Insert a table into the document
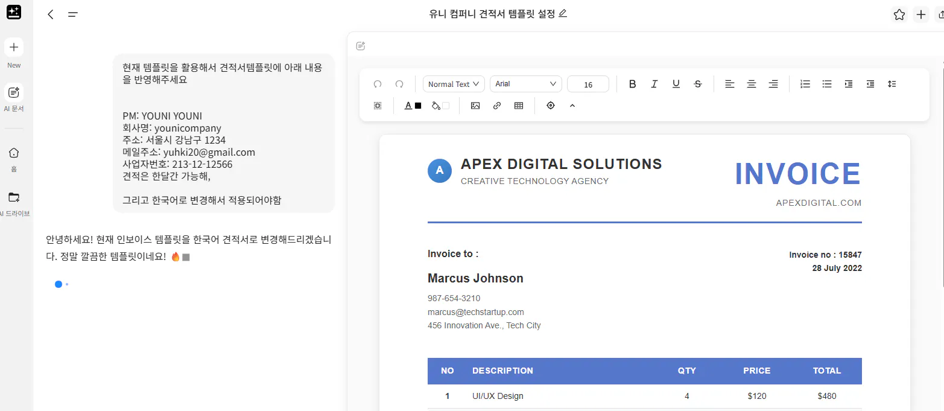Image resolution: width=944 pixels, height=411 pixels. coord(519,106)
